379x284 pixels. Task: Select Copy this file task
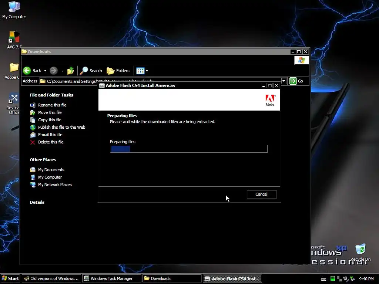[50, 120]
